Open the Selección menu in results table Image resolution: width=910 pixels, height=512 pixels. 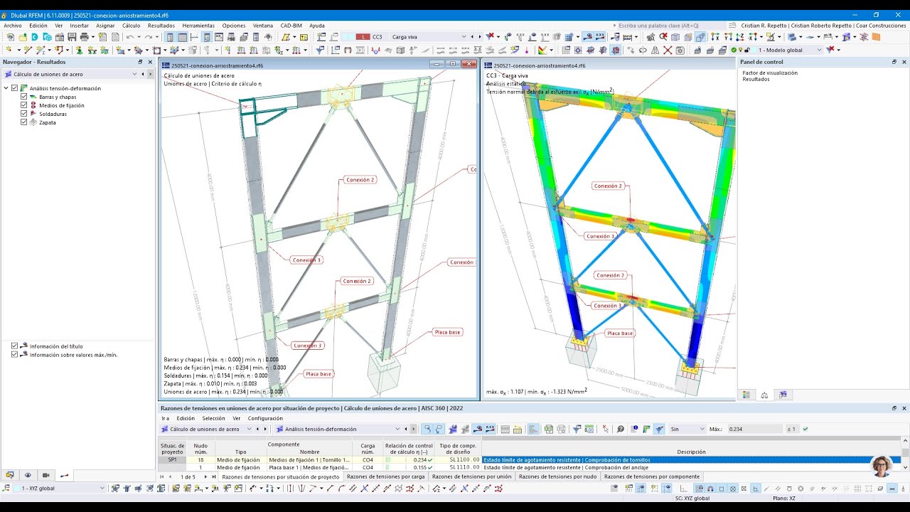[x=213, y=418]
